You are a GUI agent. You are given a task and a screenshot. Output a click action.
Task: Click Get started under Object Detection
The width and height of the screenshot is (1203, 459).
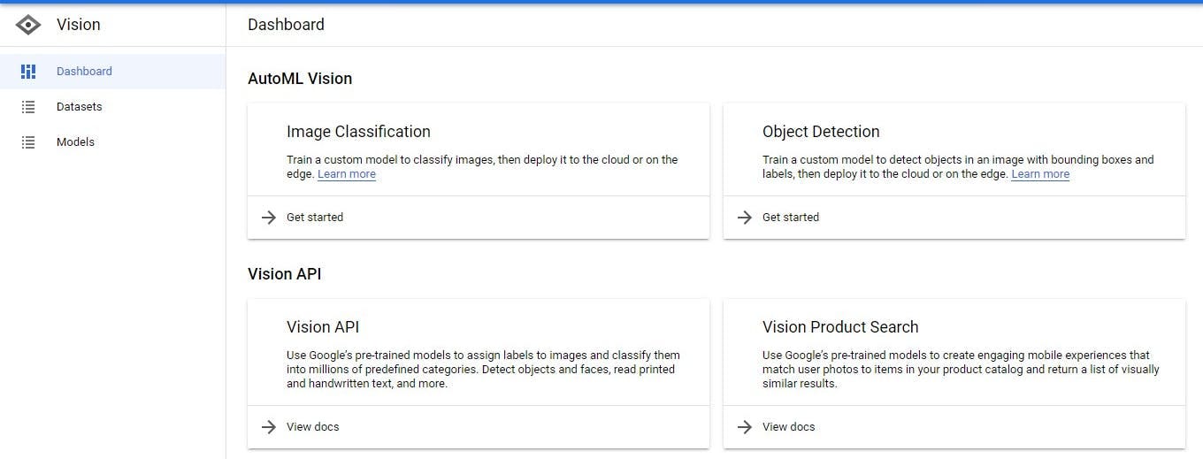791,218
